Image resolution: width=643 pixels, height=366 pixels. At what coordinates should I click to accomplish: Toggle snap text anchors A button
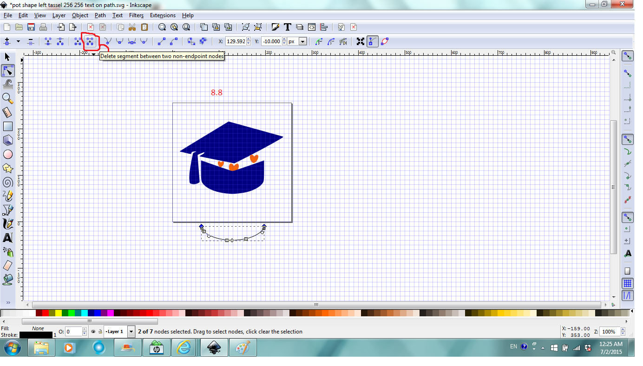click(628, 254)
